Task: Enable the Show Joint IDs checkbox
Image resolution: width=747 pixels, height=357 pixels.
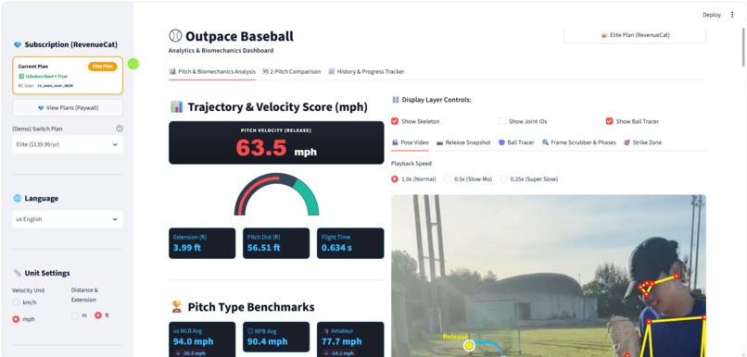Action: click(x=501, y=121)
